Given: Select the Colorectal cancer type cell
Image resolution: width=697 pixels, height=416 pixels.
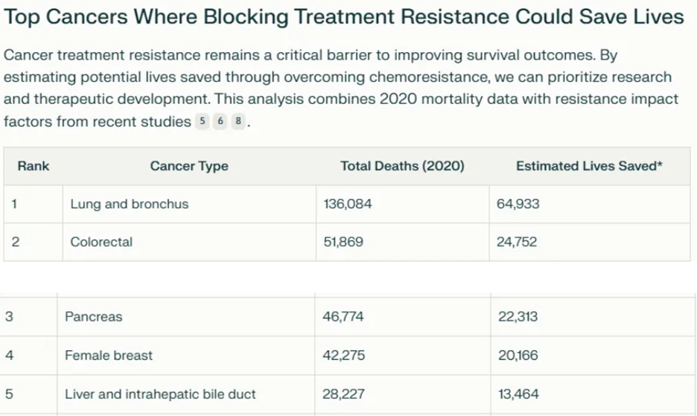Looking at the screenshot, I should 101,242.
